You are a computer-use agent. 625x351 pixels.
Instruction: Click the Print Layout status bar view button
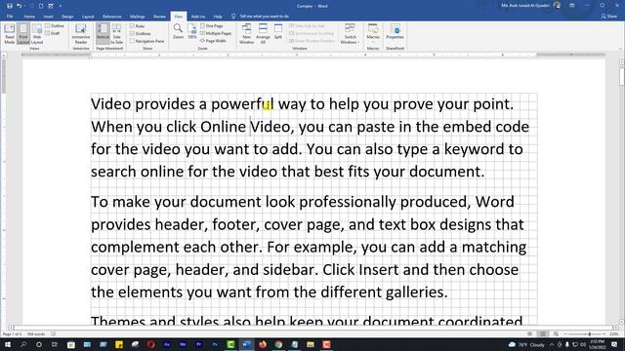pos(543,334)
